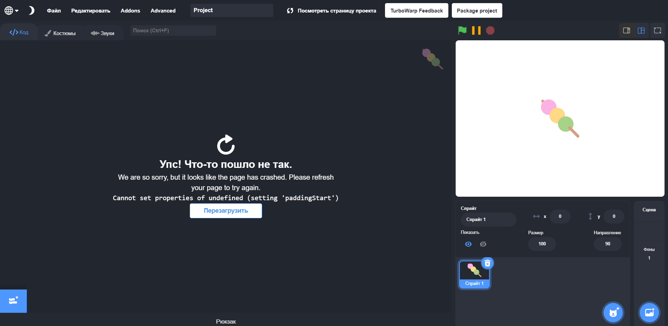Switch to the Костюмы tab
This screenshot has width=668, height=326.
tap(60, 33)
